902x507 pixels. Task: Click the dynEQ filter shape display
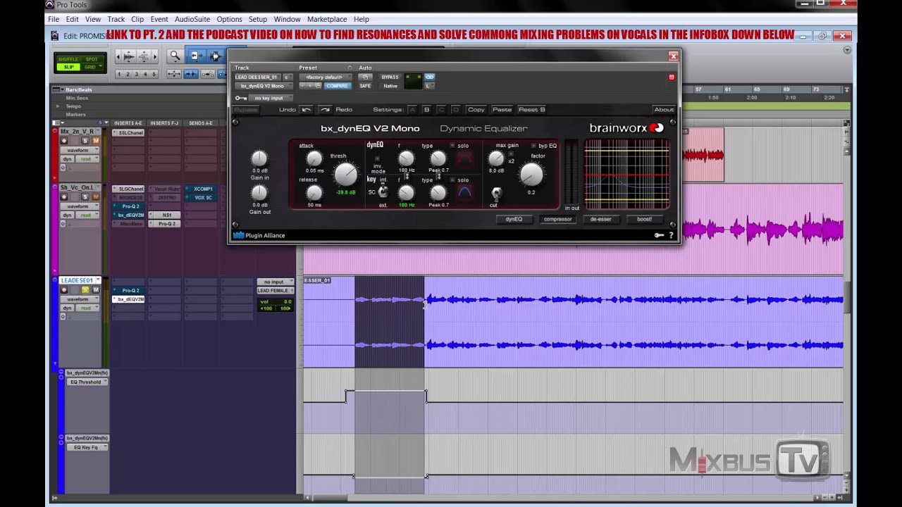466,160
